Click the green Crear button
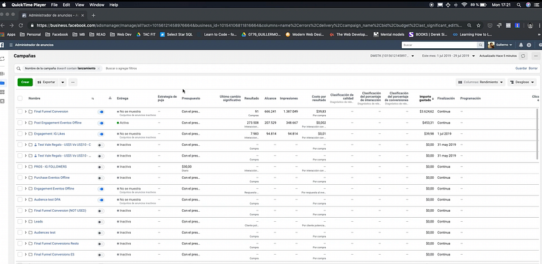The image size is (542, 264). [25, 82]
